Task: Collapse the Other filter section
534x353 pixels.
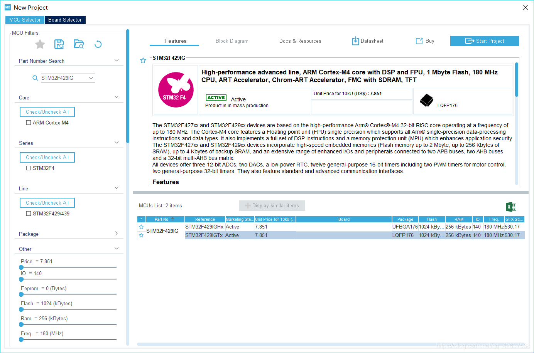Action: (117, 249)
